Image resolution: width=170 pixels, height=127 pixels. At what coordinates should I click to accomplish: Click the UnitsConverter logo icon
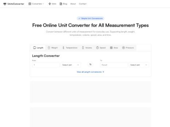point(5,4)
